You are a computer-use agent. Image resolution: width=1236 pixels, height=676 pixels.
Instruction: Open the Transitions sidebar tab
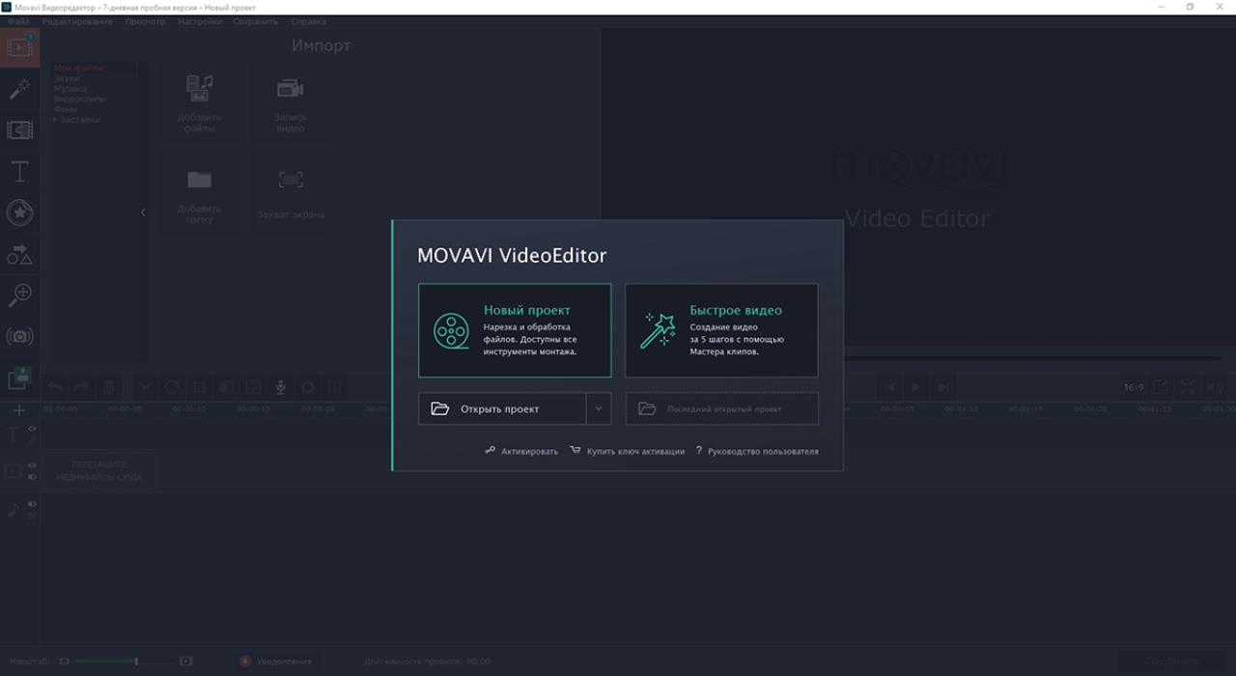coord(19,130)
